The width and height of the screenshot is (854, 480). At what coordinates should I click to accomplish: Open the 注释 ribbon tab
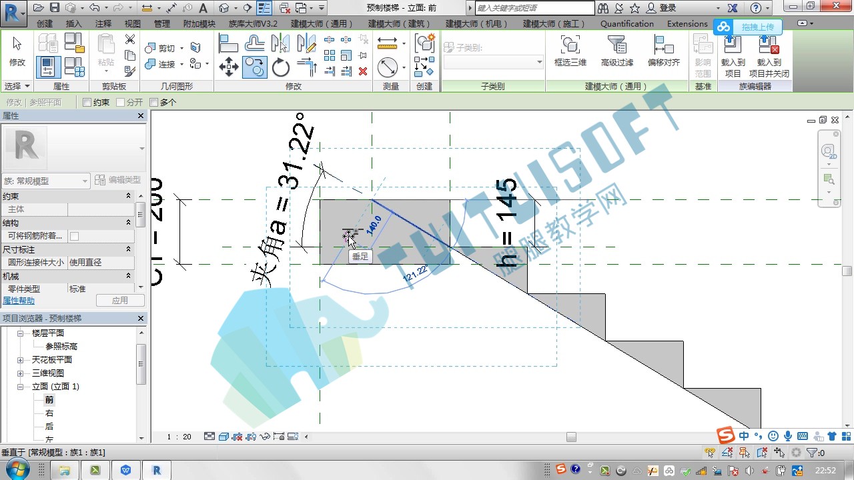pyautogui.click(x=103, y=23)
